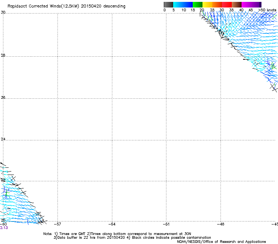Click the gray 0-5 knots color segment
The height and width of the screenshot is (244, 278).
[168, 5]
